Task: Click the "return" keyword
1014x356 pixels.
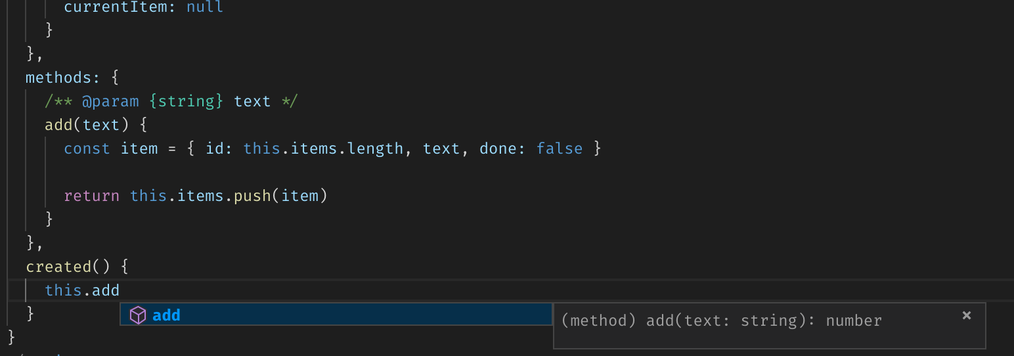Action: click(x=92, y=196)
